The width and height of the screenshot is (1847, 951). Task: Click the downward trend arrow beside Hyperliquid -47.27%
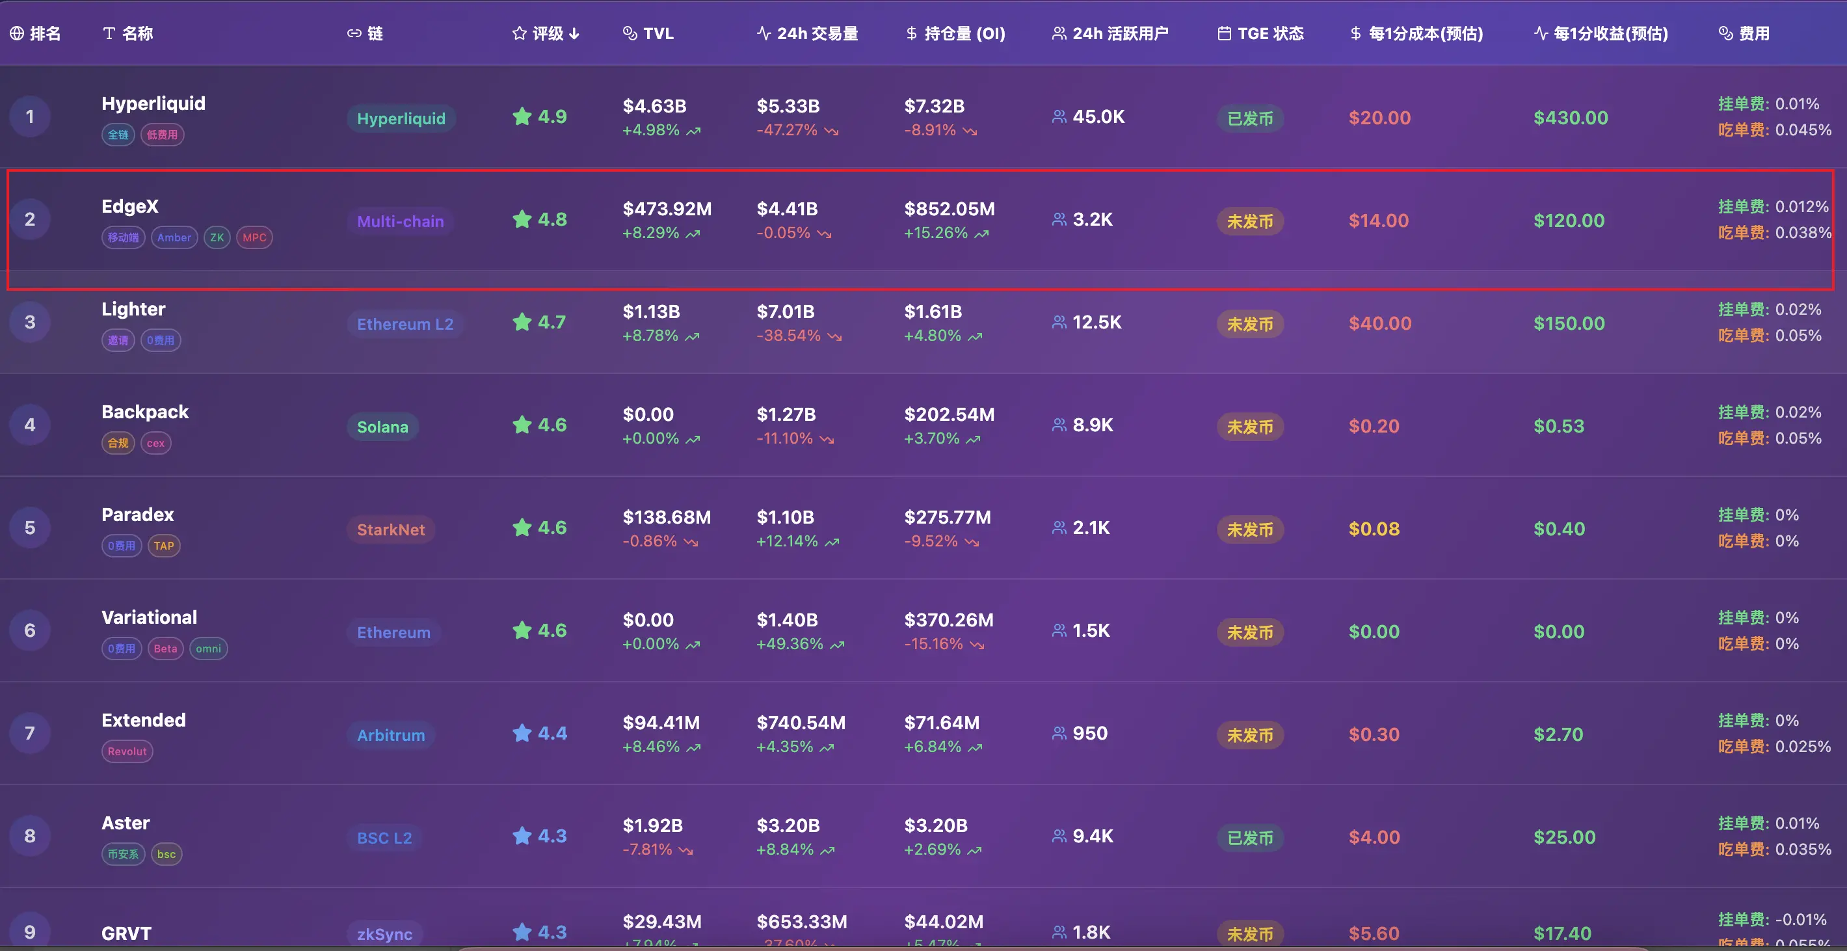point(831,131)
